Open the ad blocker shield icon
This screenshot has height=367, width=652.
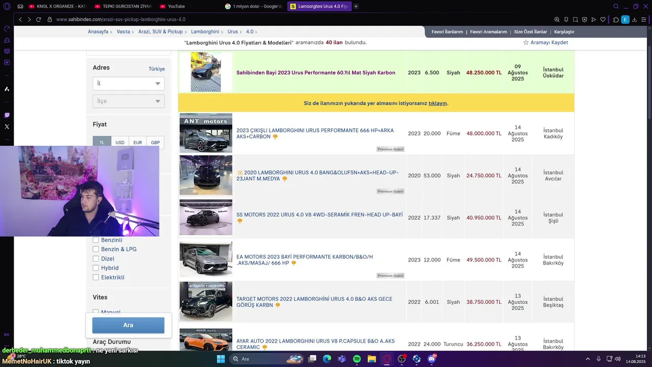[x=584, y=19]
